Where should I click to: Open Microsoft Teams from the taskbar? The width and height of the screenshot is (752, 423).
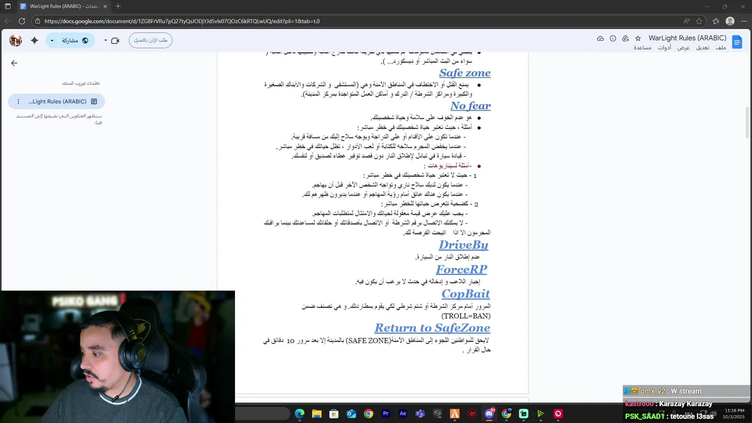click(x=420, y=414)
